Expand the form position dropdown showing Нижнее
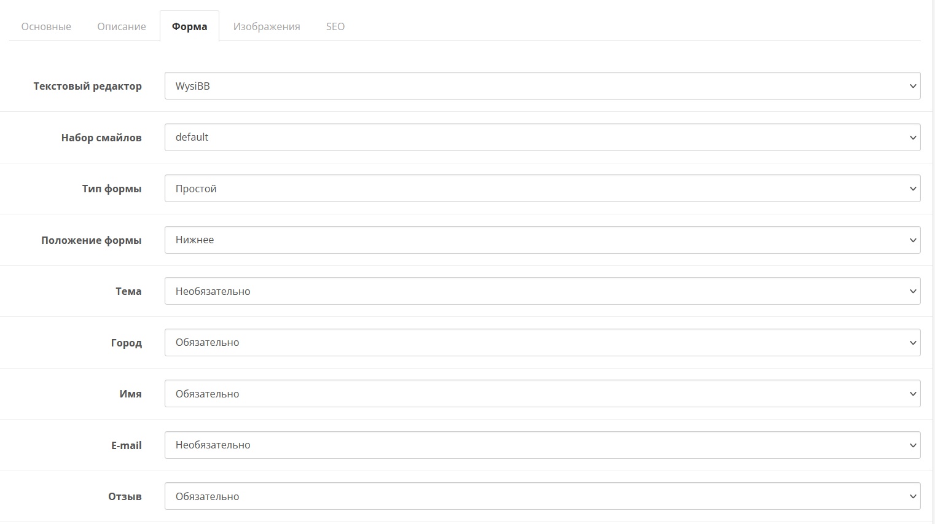This screenshot has width=935, height=524. [542, 240]
